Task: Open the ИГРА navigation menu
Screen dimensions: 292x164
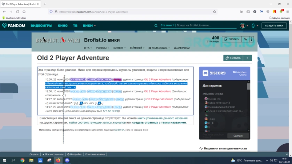Action: point(88,48)
